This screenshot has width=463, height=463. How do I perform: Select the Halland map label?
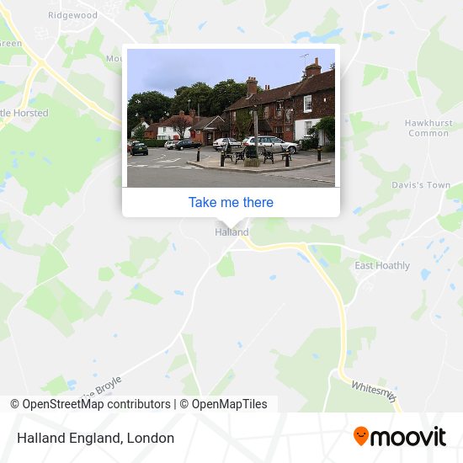click(231, 232)
